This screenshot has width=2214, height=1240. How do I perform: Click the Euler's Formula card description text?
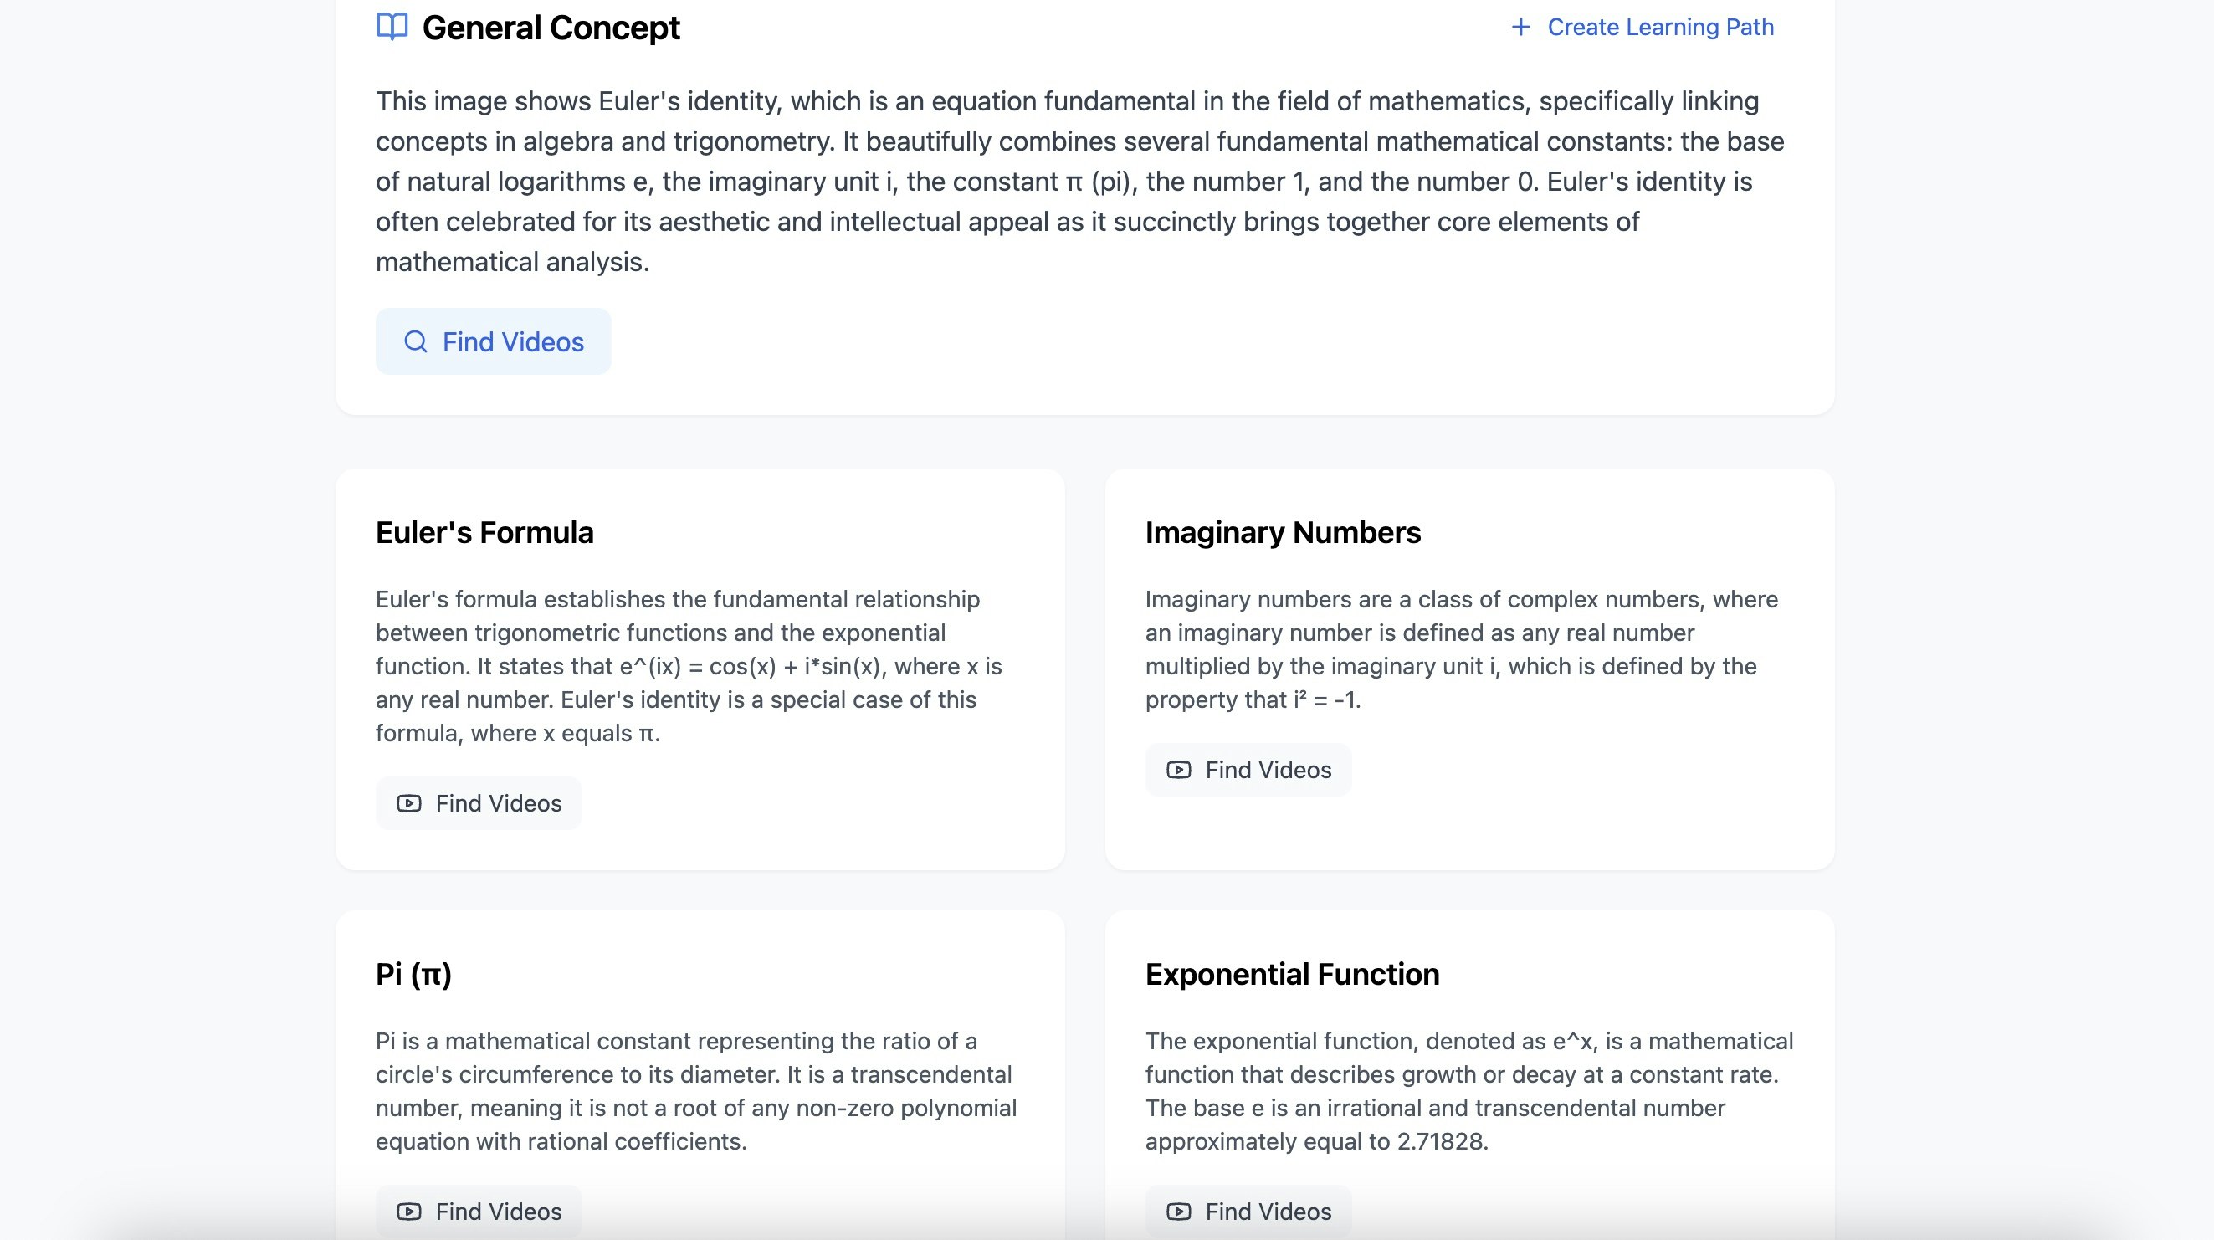[689, 666]
